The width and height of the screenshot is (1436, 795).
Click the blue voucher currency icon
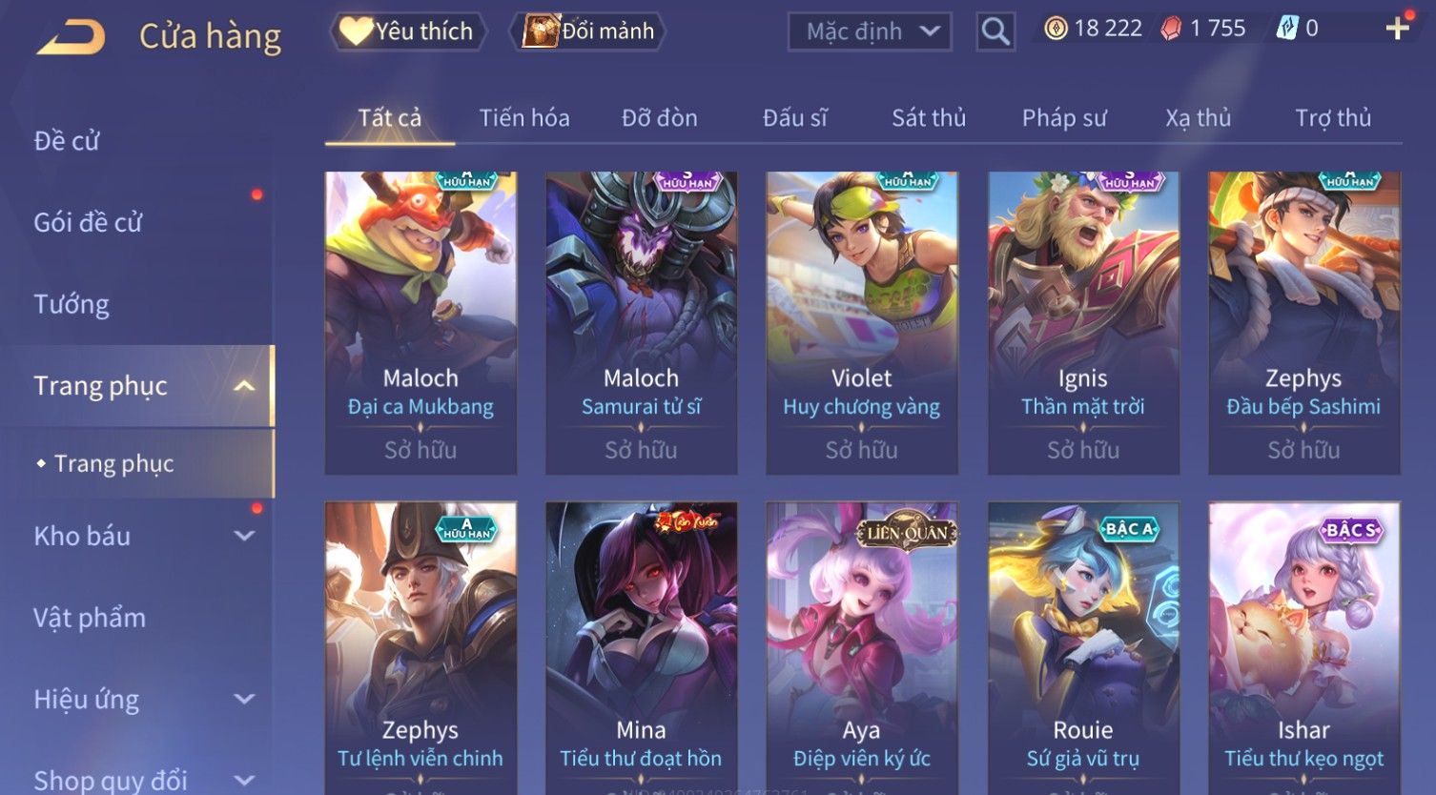(x=1287, y=29)
